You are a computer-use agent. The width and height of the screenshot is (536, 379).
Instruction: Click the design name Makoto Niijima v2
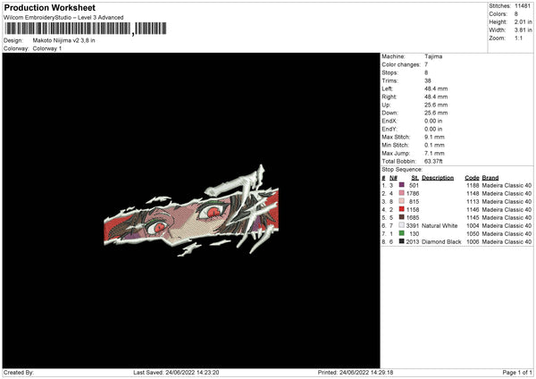[x=64, y=40]
